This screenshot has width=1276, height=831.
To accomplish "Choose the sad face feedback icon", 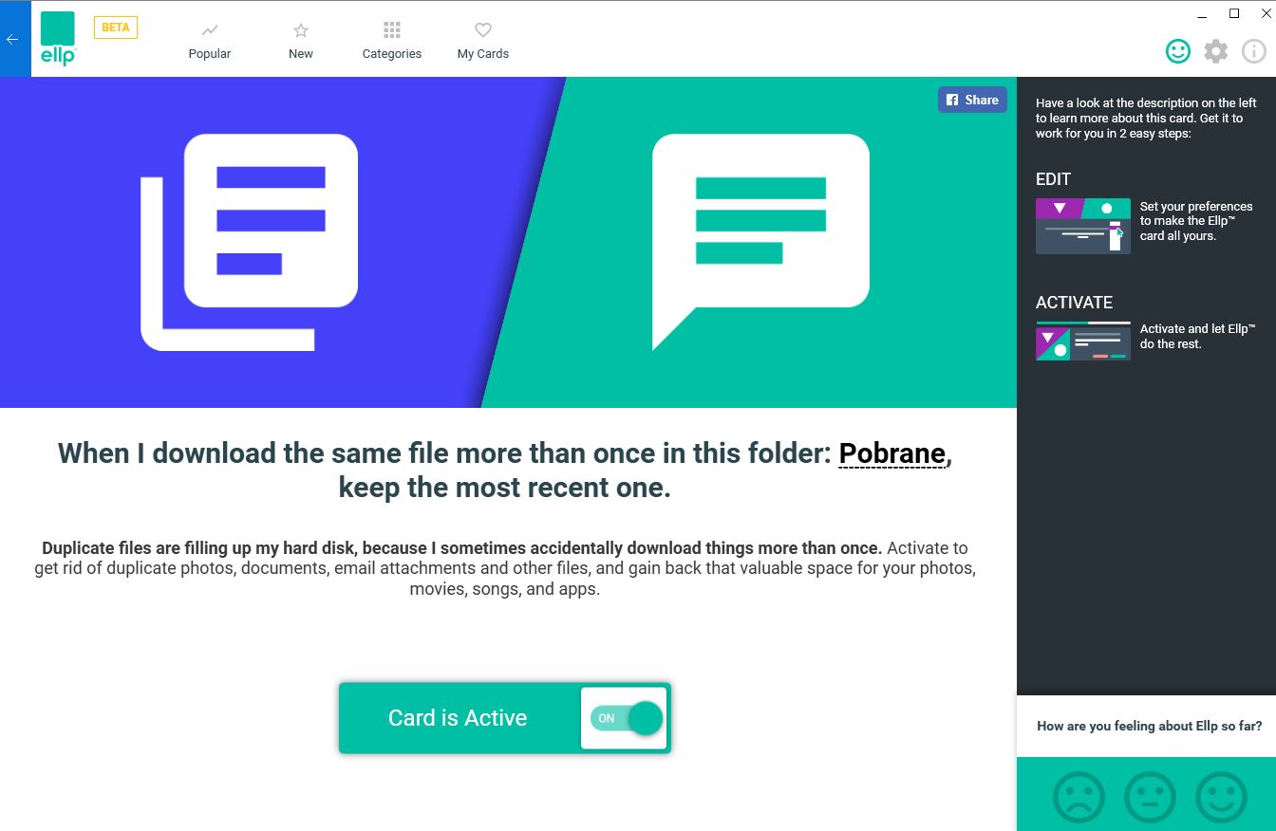I will pyautogui.click(x=1079, y=797).
